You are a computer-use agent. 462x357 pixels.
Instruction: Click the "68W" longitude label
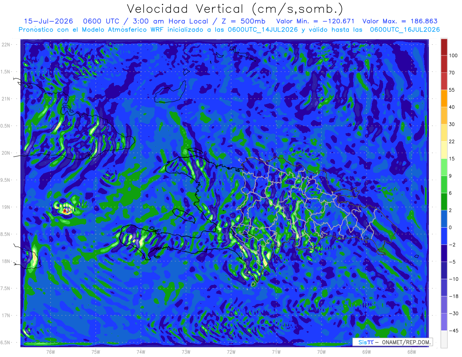click(412, 352)
